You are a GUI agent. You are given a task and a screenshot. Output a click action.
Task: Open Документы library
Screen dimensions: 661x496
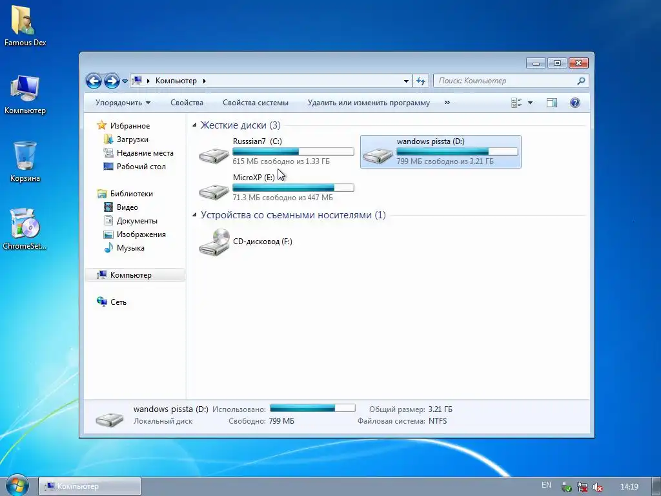click(137, 221)
